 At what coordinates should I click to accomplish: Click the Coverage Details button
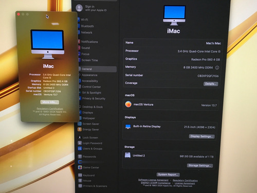point(211,84)
